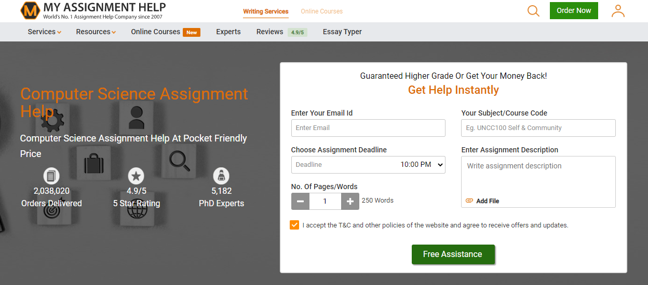Focus the Enter Email input field
Screen dimensions: 648x285
pyautogui.click(x=368, y=128)
